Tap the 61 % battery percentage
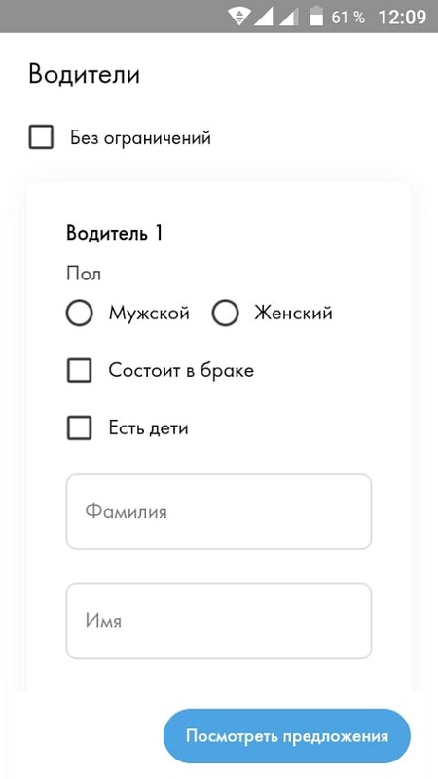The image size is (438, 779). point(348,17)
